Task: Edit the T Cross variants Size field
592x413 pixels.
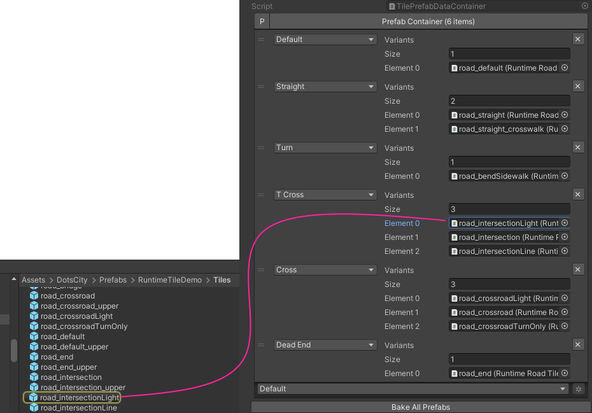Action: [x=509, y=209]
